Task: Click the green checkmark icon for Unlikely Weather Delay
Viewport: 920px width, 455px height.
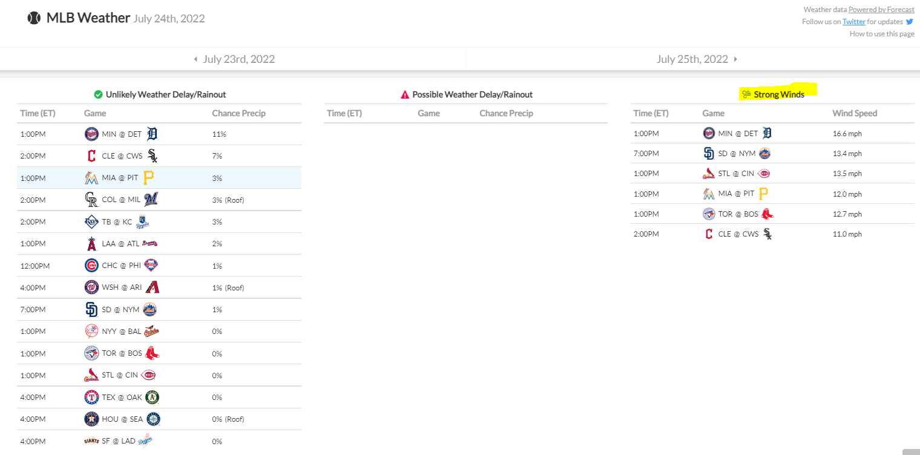Action: coord(98,94)
